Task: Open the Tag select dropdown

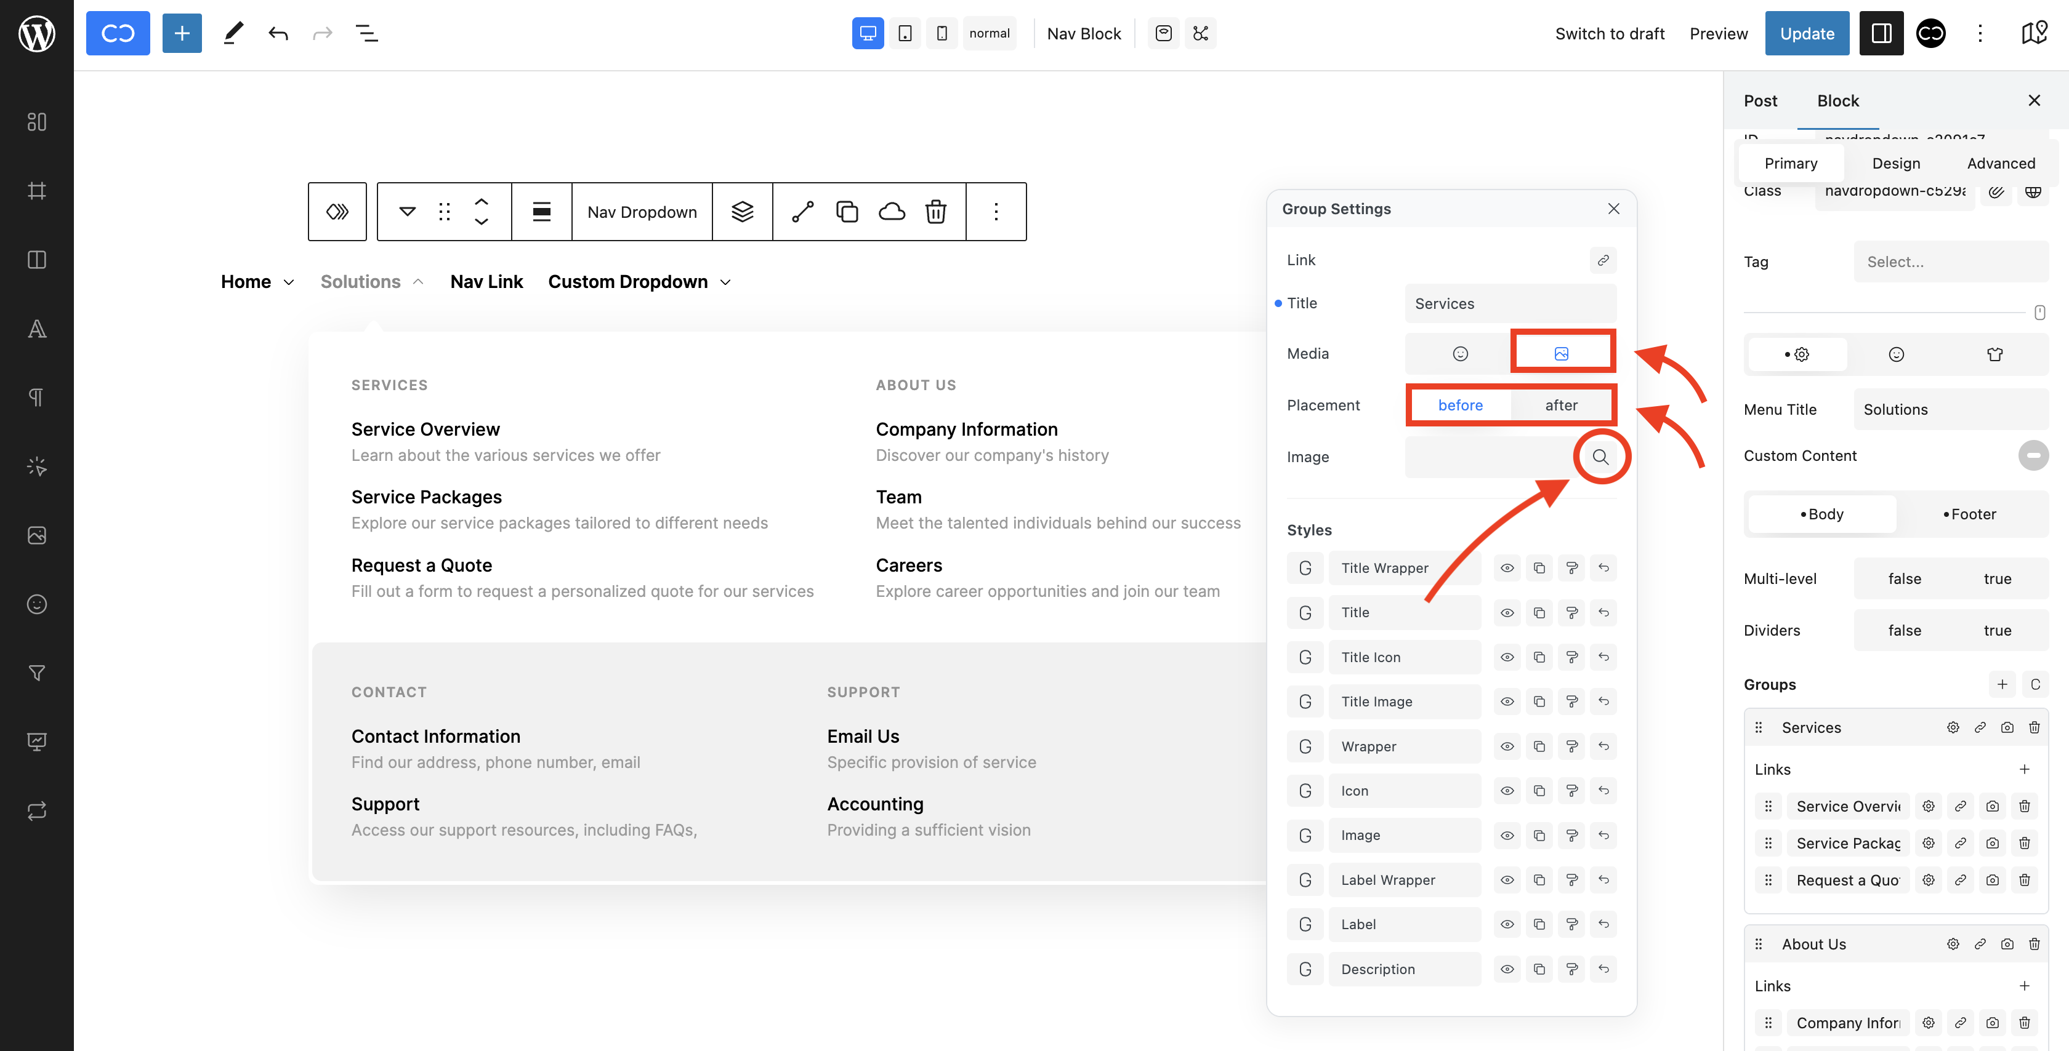Action: pyautogui.click(x=1950, y=262)
